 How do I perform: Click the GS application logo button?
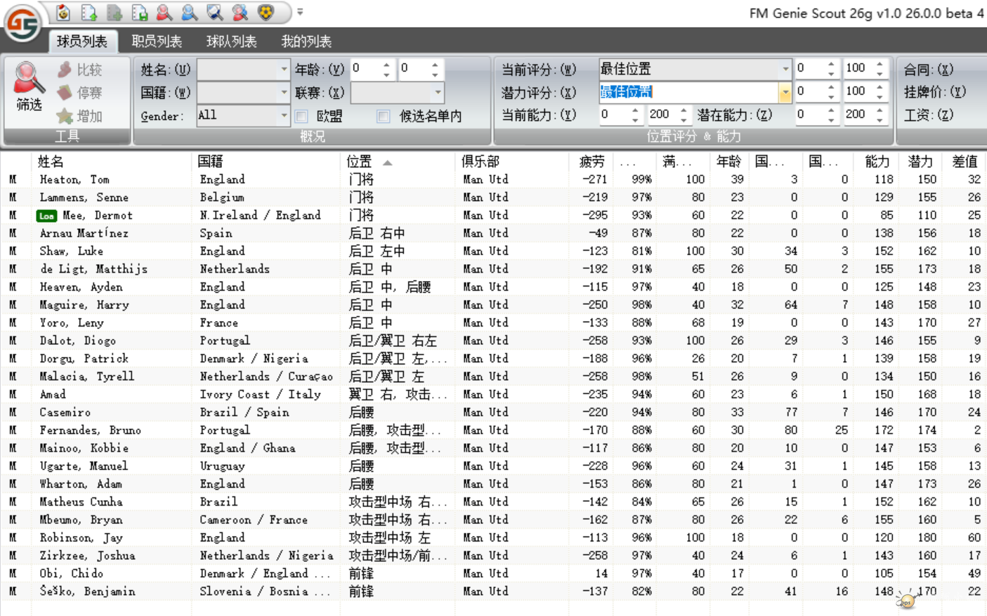(22, 24)
